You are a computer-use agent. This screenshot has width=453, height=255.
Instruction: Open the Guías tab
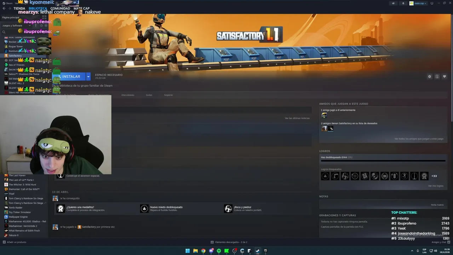[149, 95]
